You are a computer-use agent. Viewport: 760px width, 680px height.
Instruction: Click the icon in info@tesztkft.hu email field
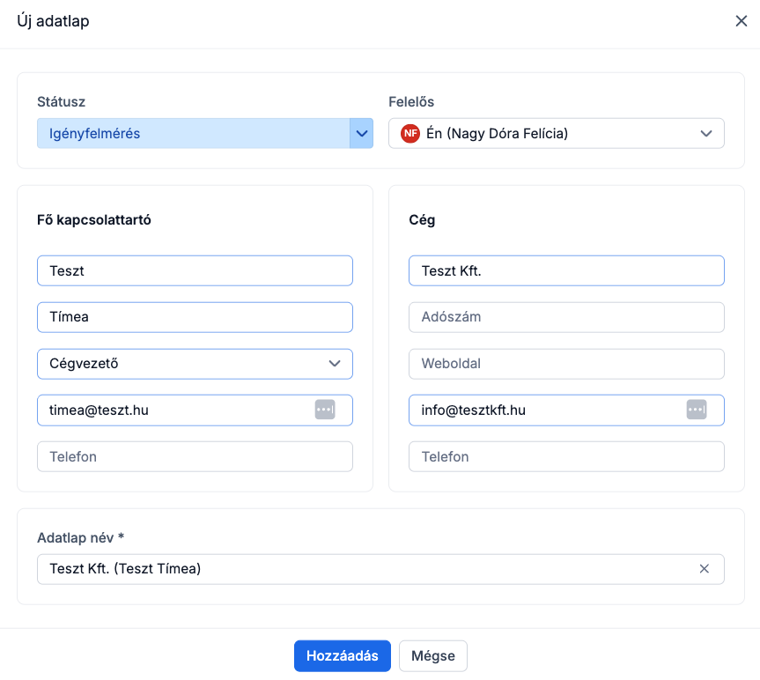click(697, 410)
